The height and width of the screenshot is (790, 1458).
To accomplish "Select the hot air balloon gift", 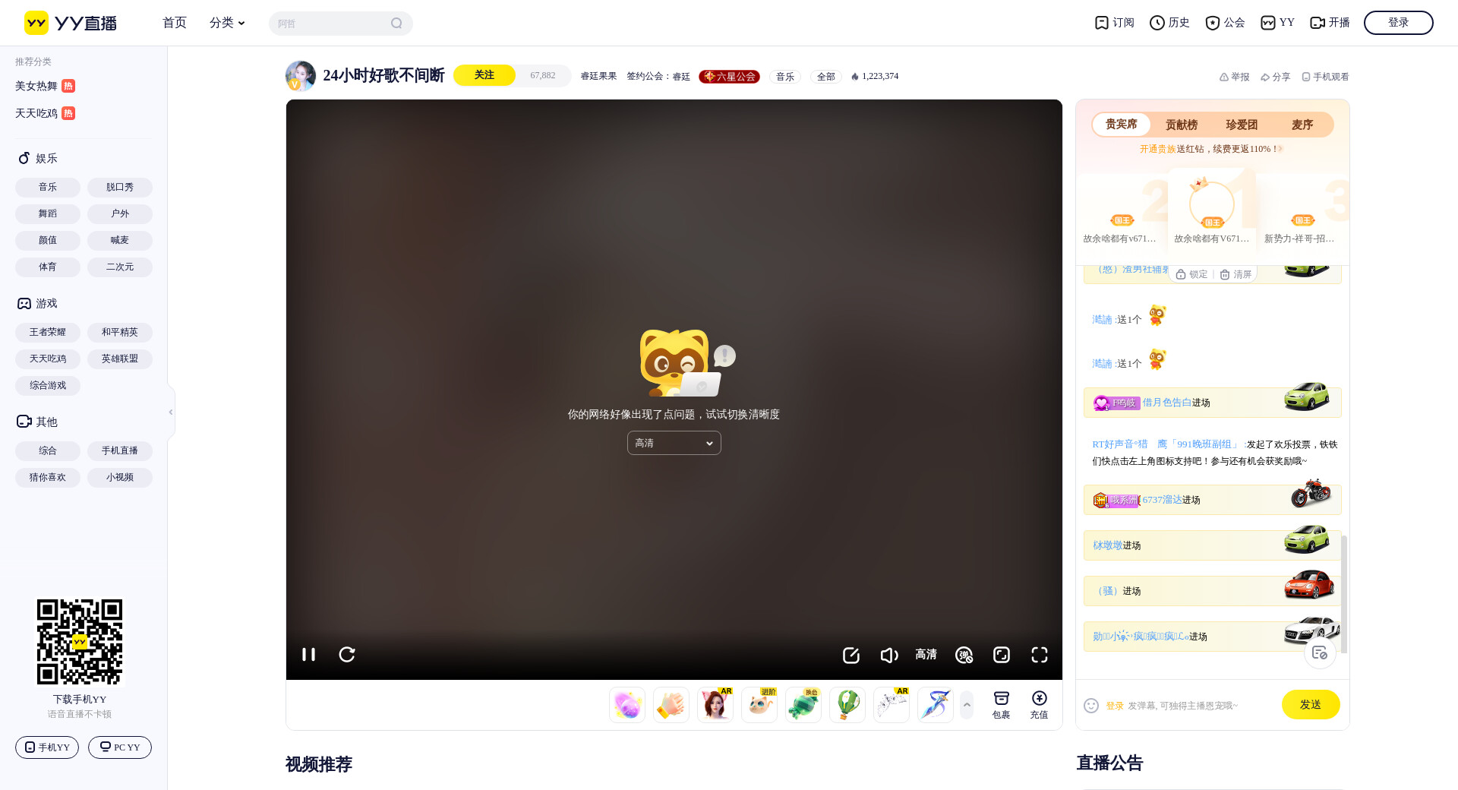I will 847,705.
